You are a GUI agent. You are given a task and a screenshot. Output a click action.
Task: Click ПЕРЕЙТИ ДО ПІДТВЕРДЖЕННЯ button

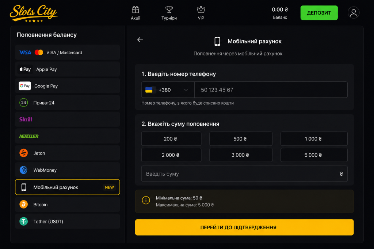coord(244,227)
